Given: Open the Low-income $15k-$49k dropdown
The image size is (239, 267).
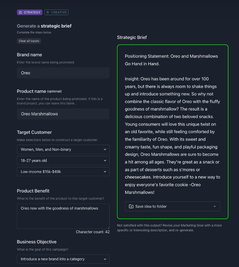Looking at the screenshot, I should pos(63,172).
